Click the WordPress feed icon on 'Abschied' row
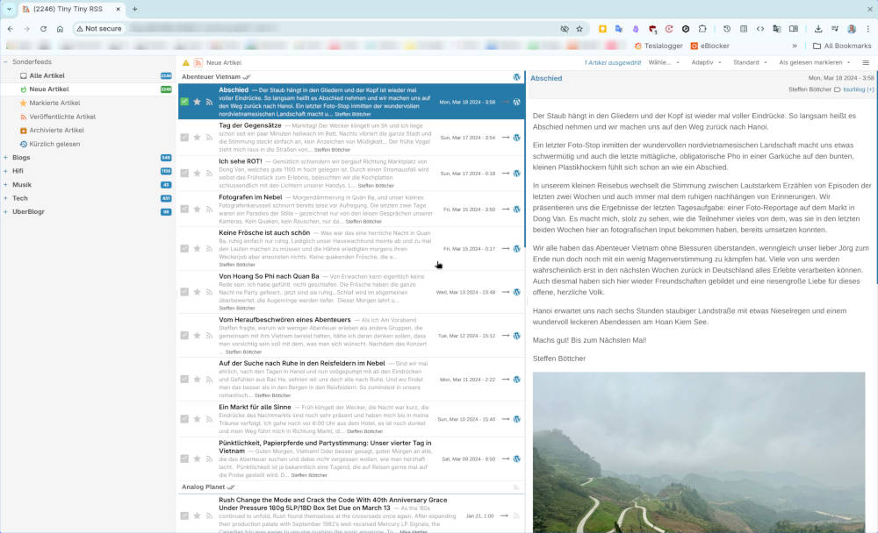The image size is (878, 533). (517, 102)
